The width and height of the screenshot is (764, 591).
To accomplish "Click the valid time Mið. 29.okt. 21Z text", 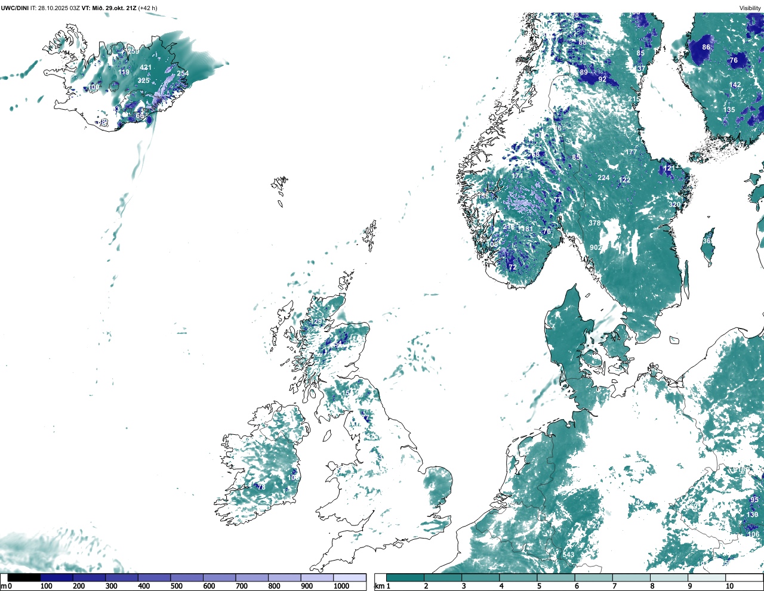I will (113, 8).
